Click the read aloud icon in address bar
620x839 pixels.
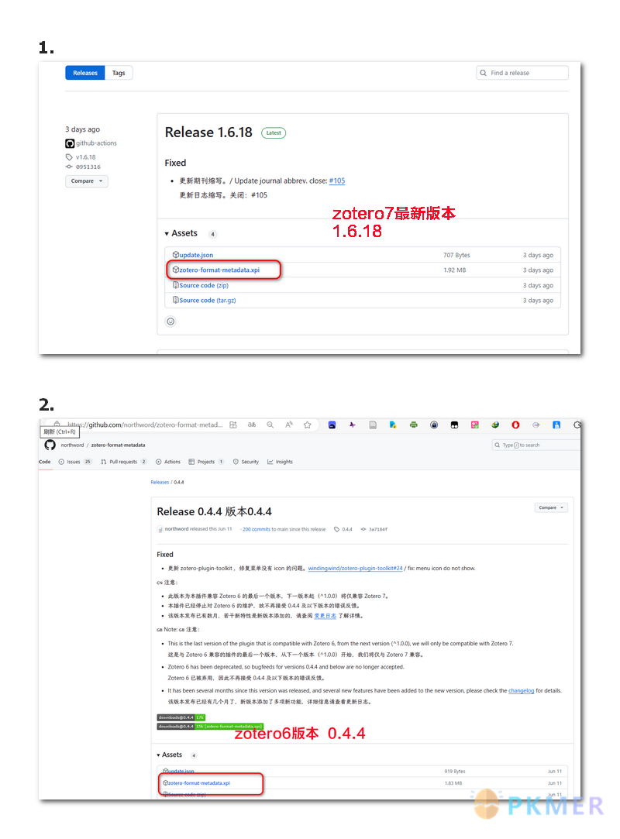click(289, 425)
